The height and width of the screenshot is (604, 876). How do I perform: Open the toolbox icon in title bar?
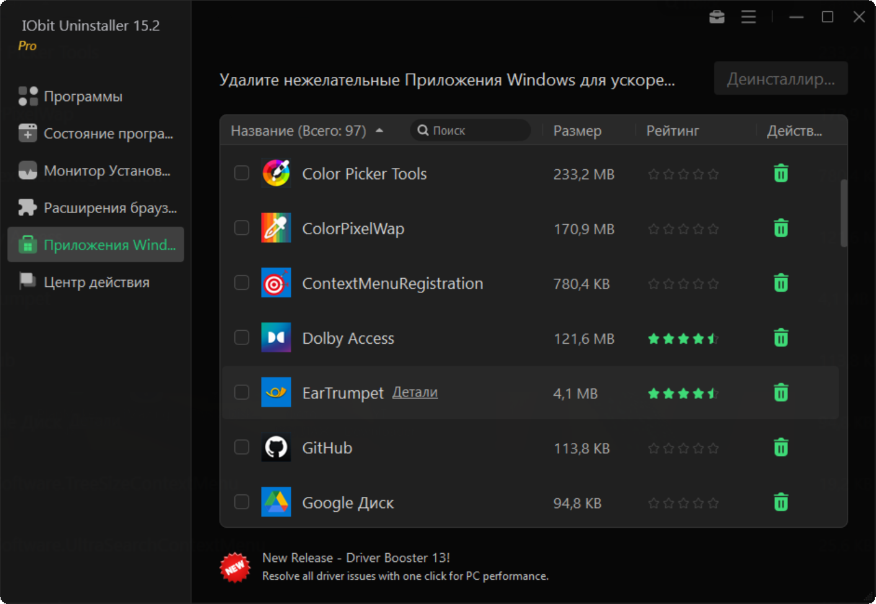[x=717, y=17]
